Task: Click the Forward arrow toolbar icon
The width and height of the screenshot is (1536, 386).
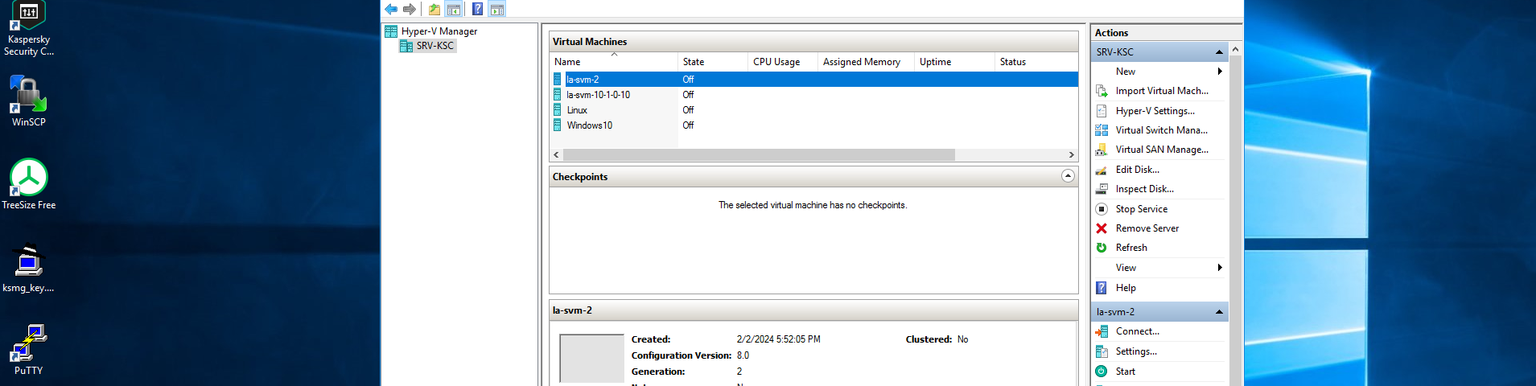Action: 410,9
